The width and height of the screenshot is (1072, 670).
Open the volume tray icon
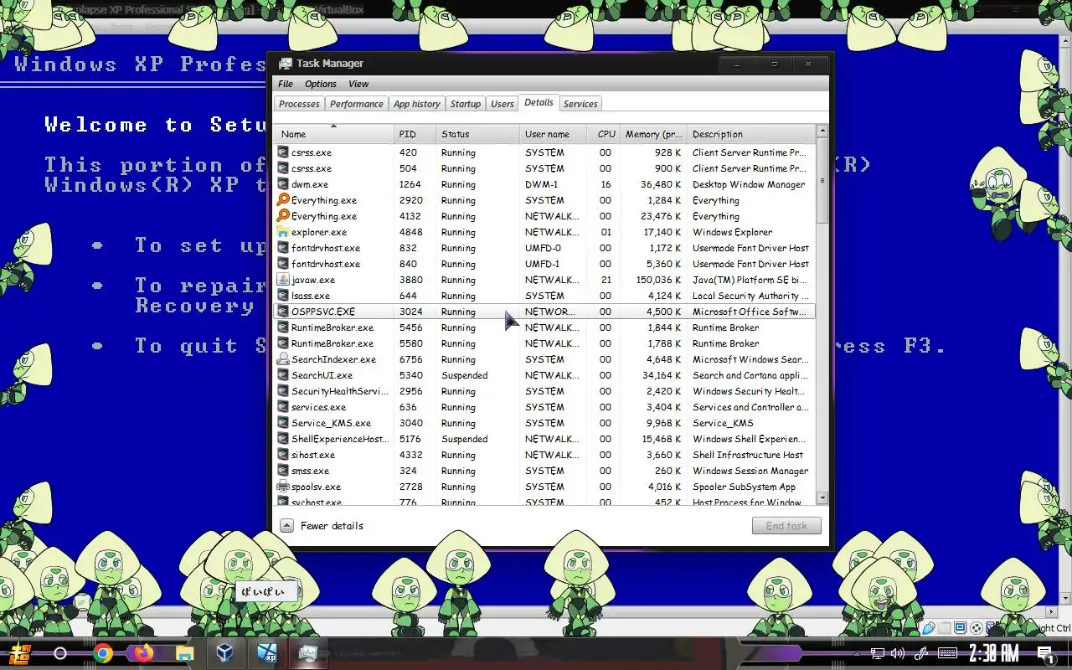898,653
